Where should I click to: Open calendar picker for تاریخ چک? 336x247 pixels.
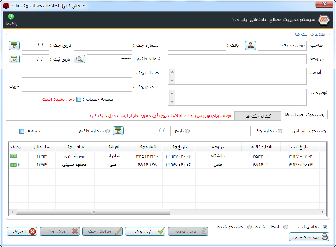pos(14,46)
